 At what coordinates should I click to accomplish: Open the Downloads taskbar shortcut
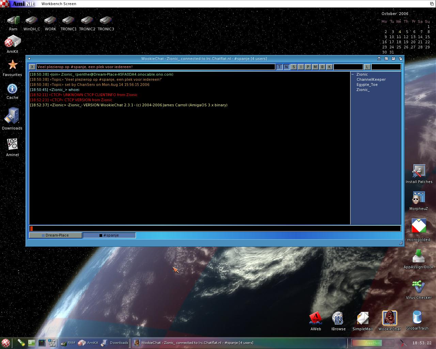click(115, 343)
